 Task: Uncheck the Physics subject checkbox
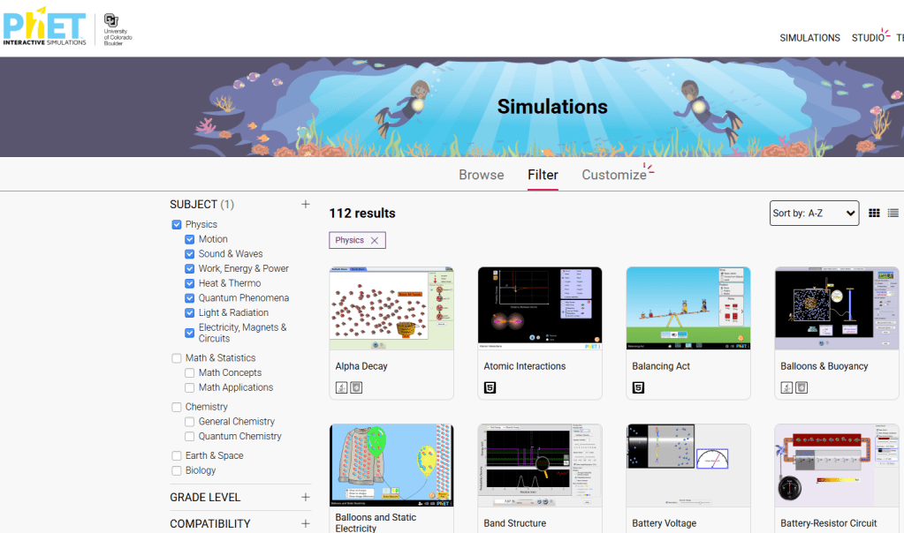pos(177,225)
